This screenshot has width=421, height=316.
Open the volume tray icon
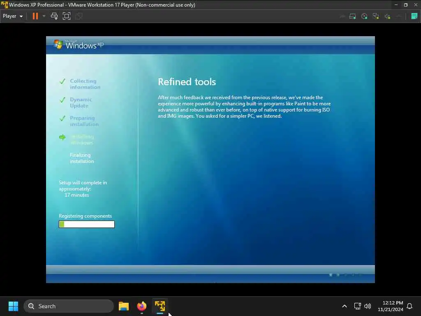pyautogui.click(x=367, y=306)
